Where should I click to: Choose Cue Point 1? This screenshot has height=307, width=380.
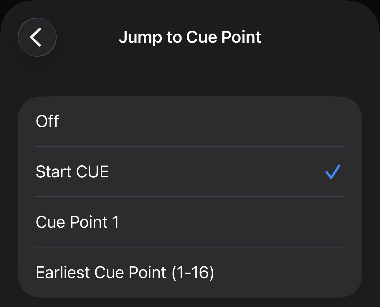[190, 222]
